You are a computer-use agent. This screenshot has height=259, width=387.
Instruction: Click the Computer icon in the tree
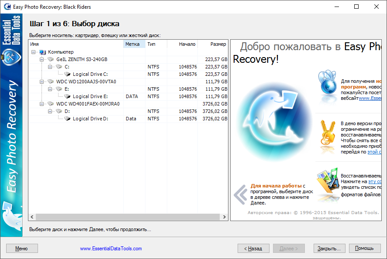click(x=43, y=52)
